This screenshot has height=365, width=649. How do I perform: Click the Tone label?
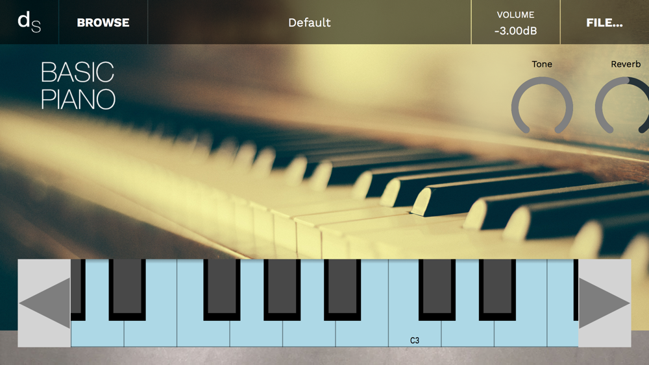[x=542, y=64]
